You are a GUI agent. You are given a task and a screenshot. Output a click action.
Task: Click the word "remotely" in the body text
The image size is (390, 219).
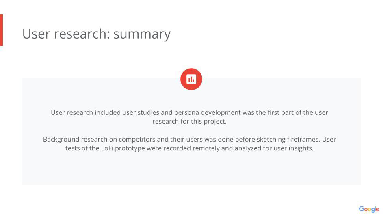[206, 148]
